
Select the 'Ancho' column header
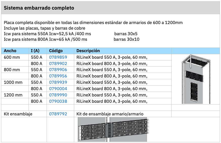point(10,51)
